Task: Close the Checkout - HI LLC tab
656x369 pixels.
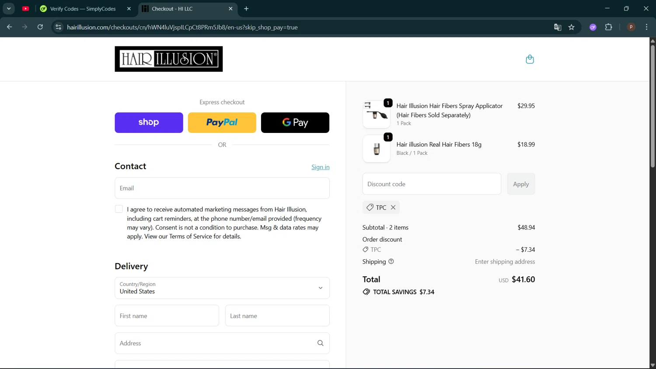Action: (x=230, y=9)
